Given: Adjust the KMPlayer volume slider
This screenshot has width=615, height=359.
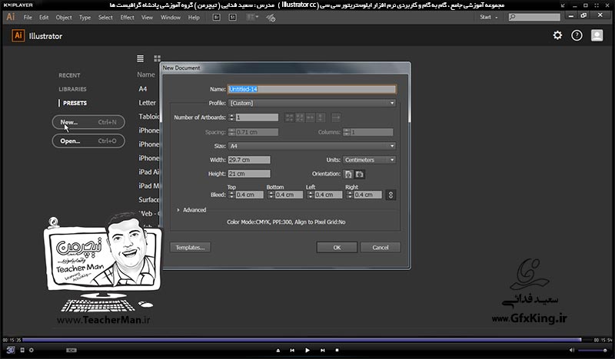Looking at the screenshot, I should pos(593,350).
